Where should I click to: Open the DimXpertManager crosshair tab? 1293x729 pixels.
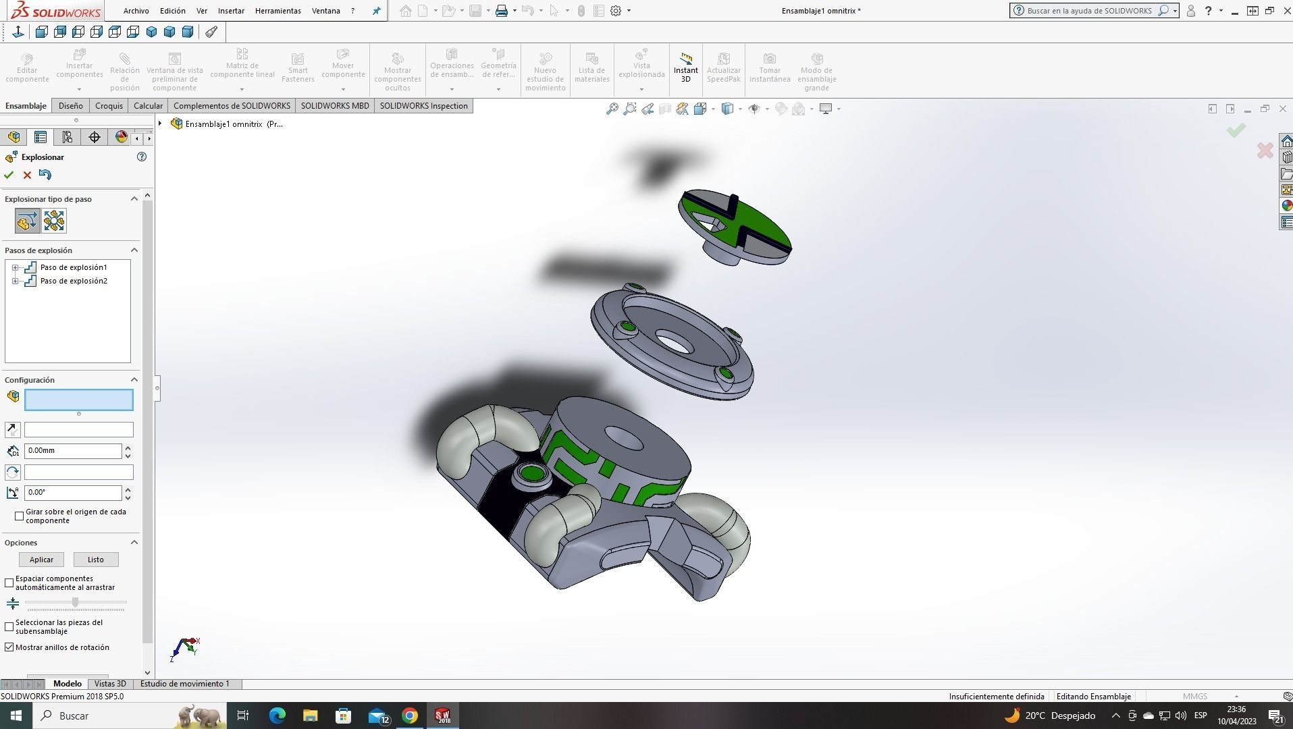tap(95, 137)
